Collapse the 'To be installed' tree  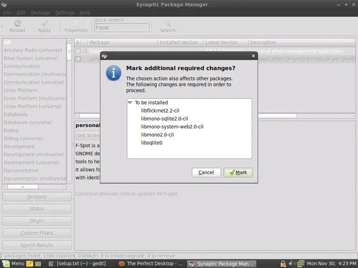pyautogui.click(x=130, y=103)
